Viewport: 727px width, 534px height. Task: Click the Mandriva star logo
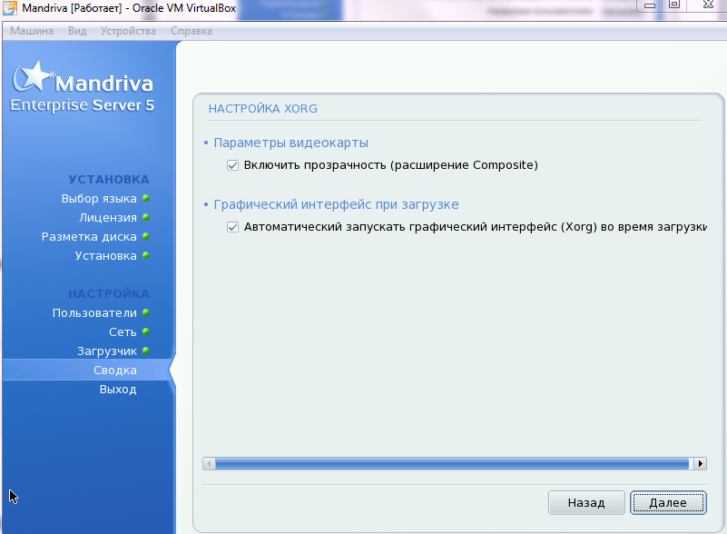pyautogui.click(x=32, y=76)
